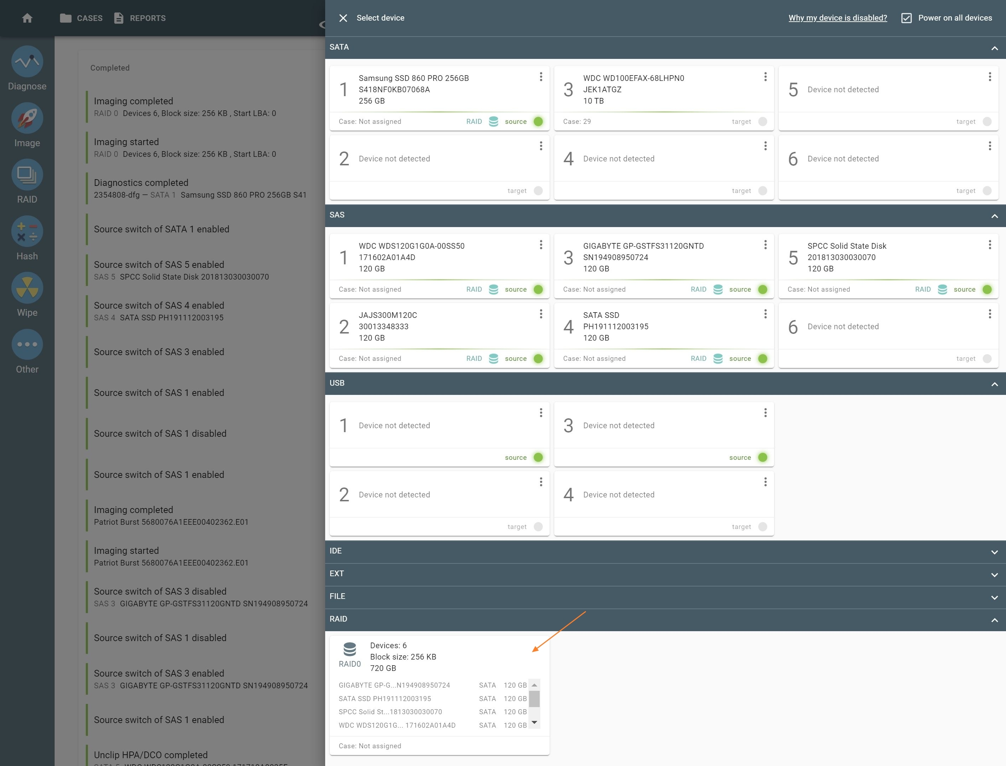1006x766 pixels.
Task: Toggle source switch of USB 1
Action: [538, 457]
